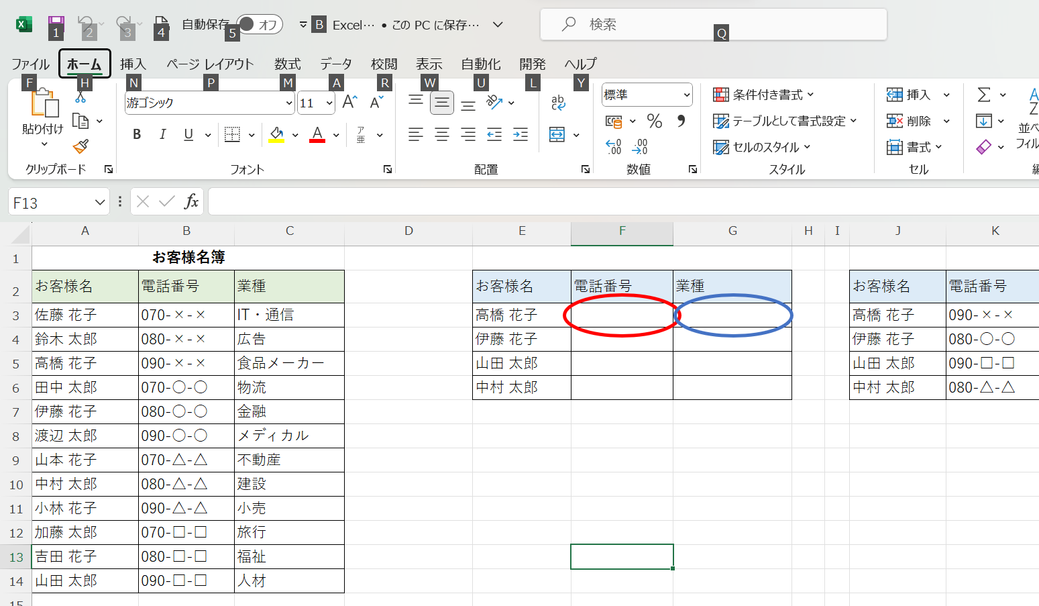Switch to the 挿入 ribbon tab

coord(133,64)
